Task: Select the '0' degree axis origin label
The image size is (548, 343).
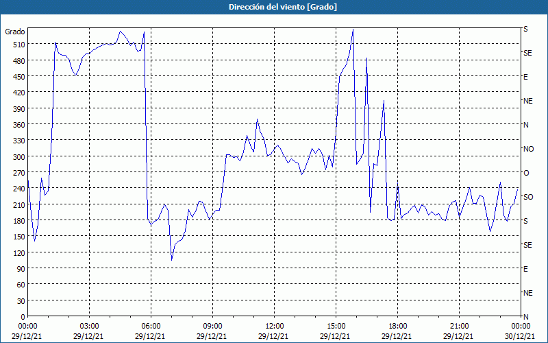Action: tap(23, 317)
